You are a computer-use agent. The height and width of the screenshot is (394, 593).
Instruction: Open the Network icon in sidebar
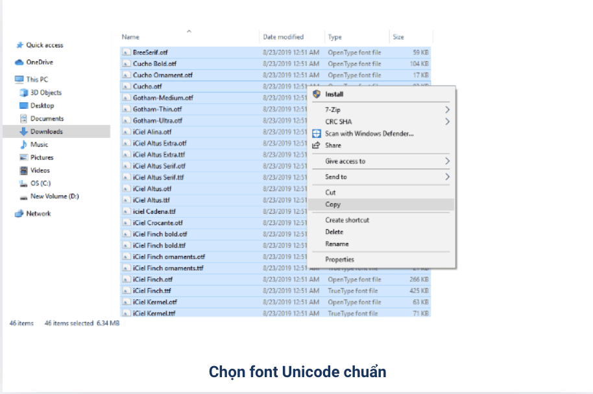pyautogui.click(x=19, y=214)
